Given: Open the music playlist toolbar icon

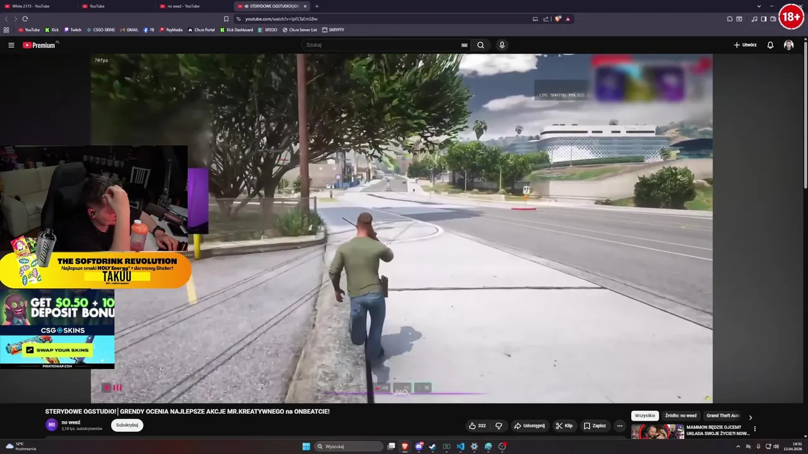Looking at the screenshot, I should click(754, 19).
